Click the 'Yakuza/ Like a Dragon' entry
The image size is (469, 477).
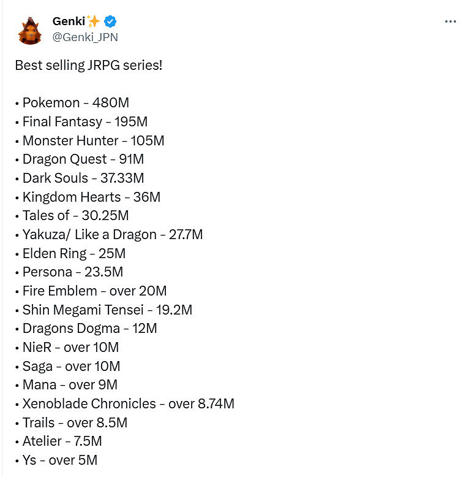pos(112,234)
